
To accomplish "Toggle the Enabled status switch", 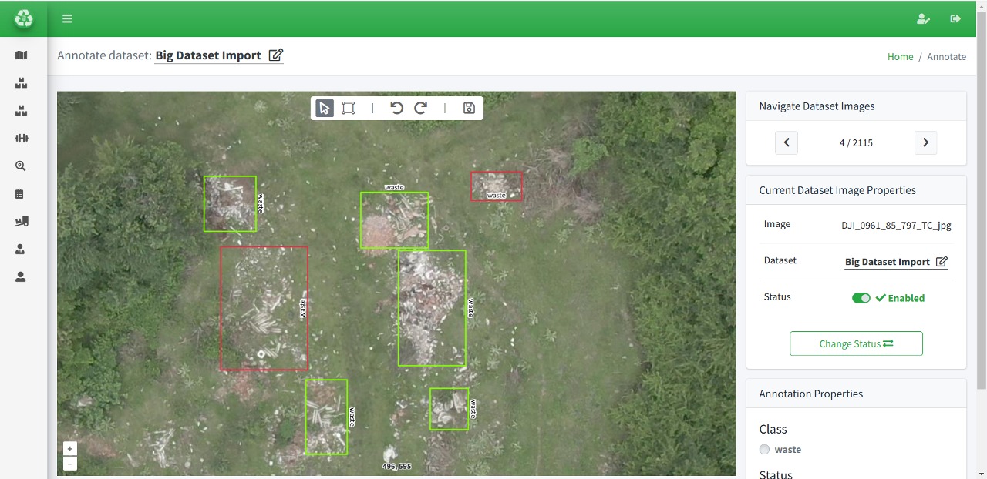I will pos(861,298).
